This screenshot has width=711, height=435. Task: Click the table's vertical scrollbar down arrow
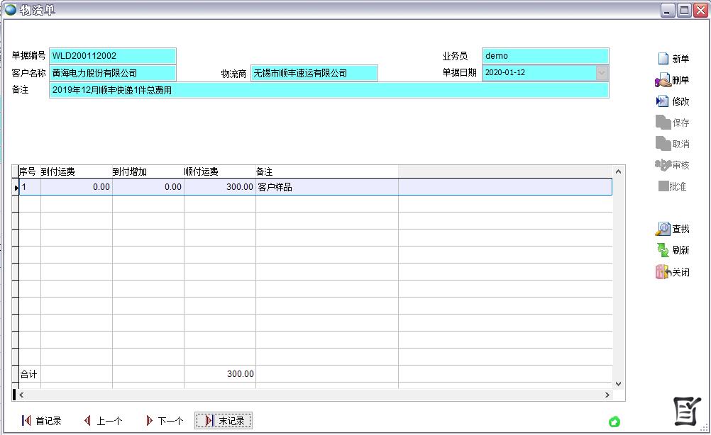618,383
